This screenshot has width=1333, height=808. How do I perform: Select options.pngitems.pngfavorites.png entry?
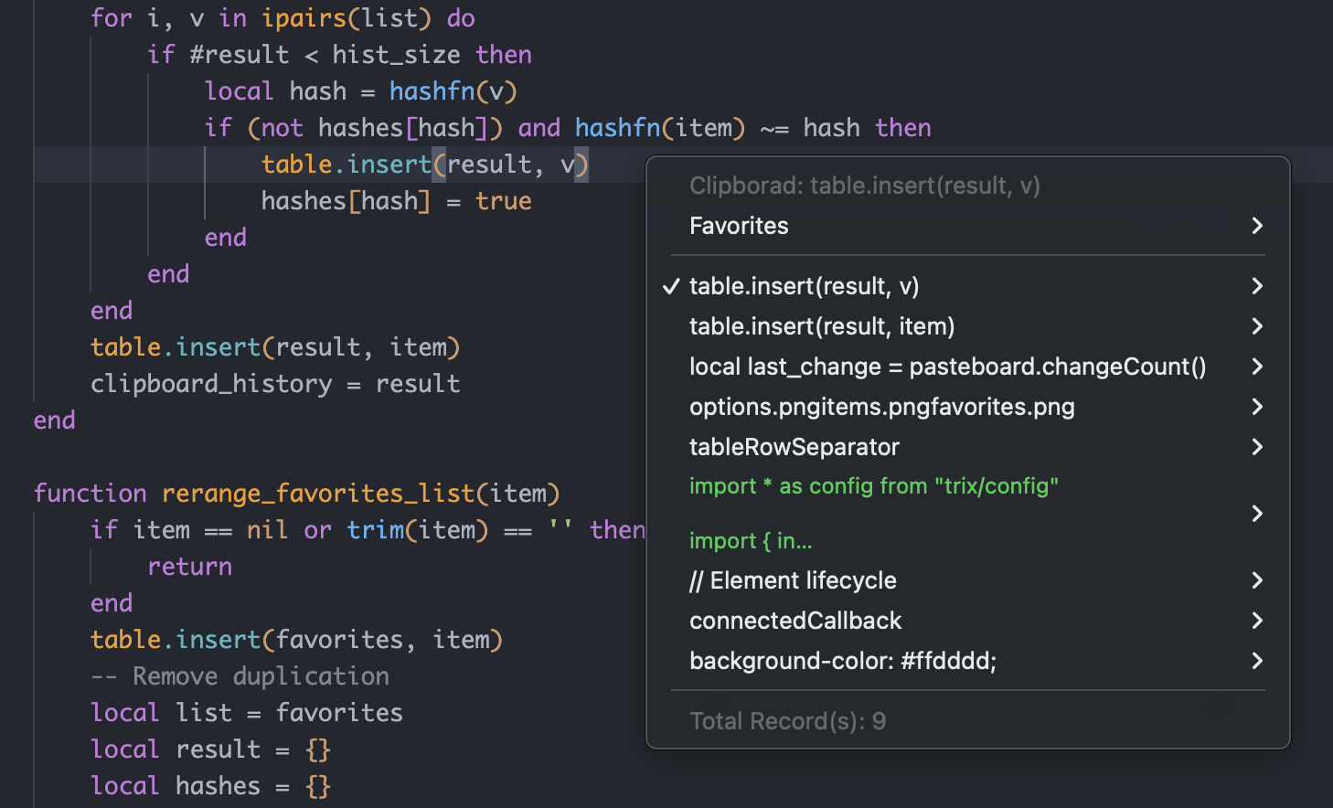tap(967, 407)
